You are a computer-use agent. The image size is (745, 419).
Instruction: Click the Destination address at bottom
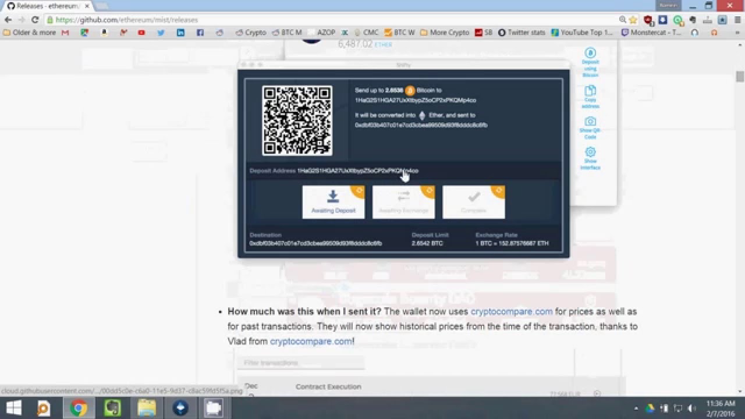(315, 243)
